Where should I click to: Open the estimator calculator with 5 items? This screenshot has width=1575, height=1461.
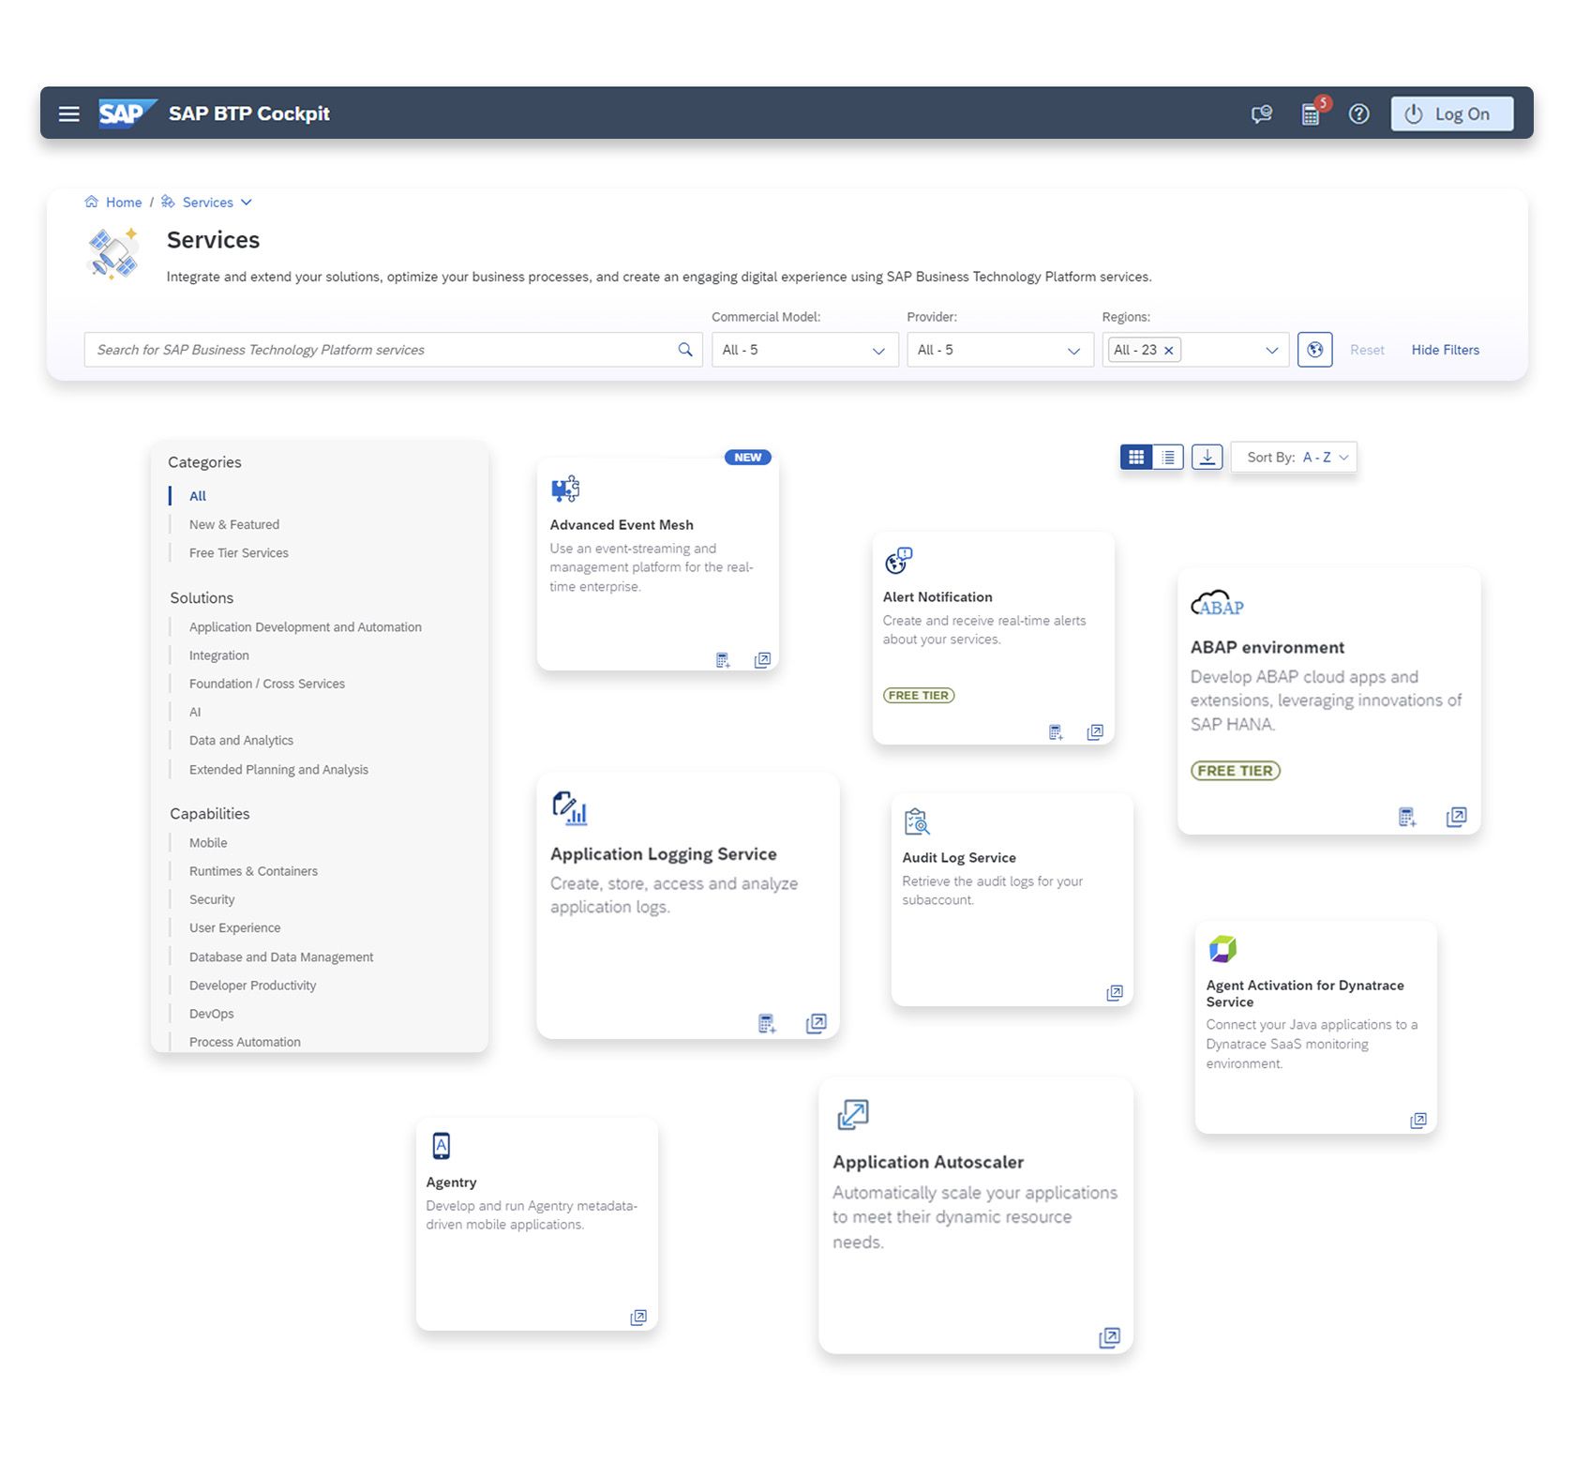(1310, 115)
